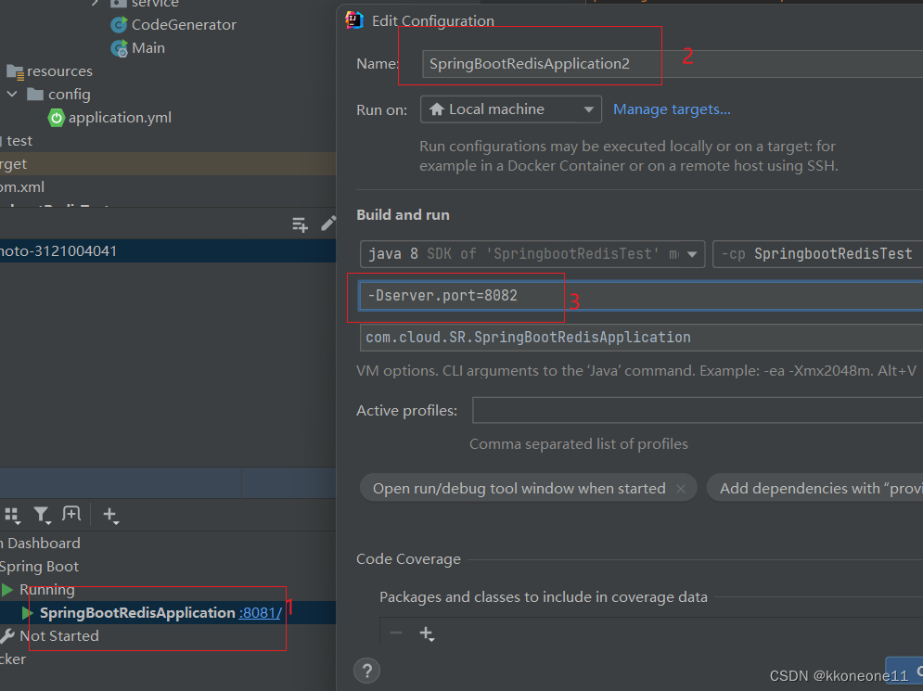
Task: Select CodeGenerator in the project tree
Action: pos(184,25)
